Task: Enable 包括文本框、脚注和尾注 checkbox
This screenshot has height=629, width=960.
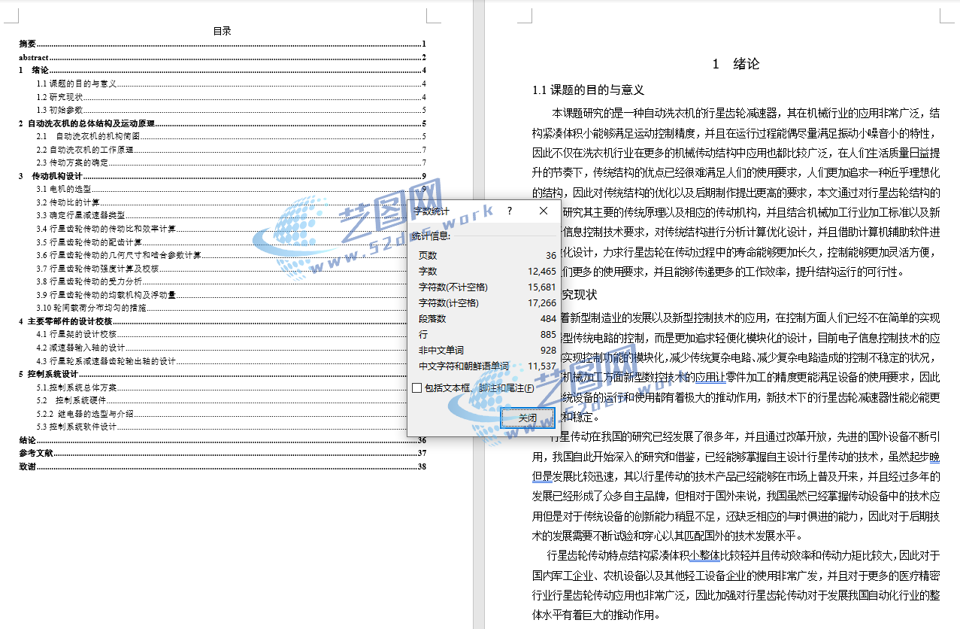Action: (x=417, y=388)
